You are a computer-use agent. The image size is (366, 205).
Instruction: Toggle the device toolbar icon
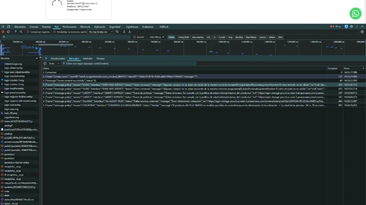point(9,27)
